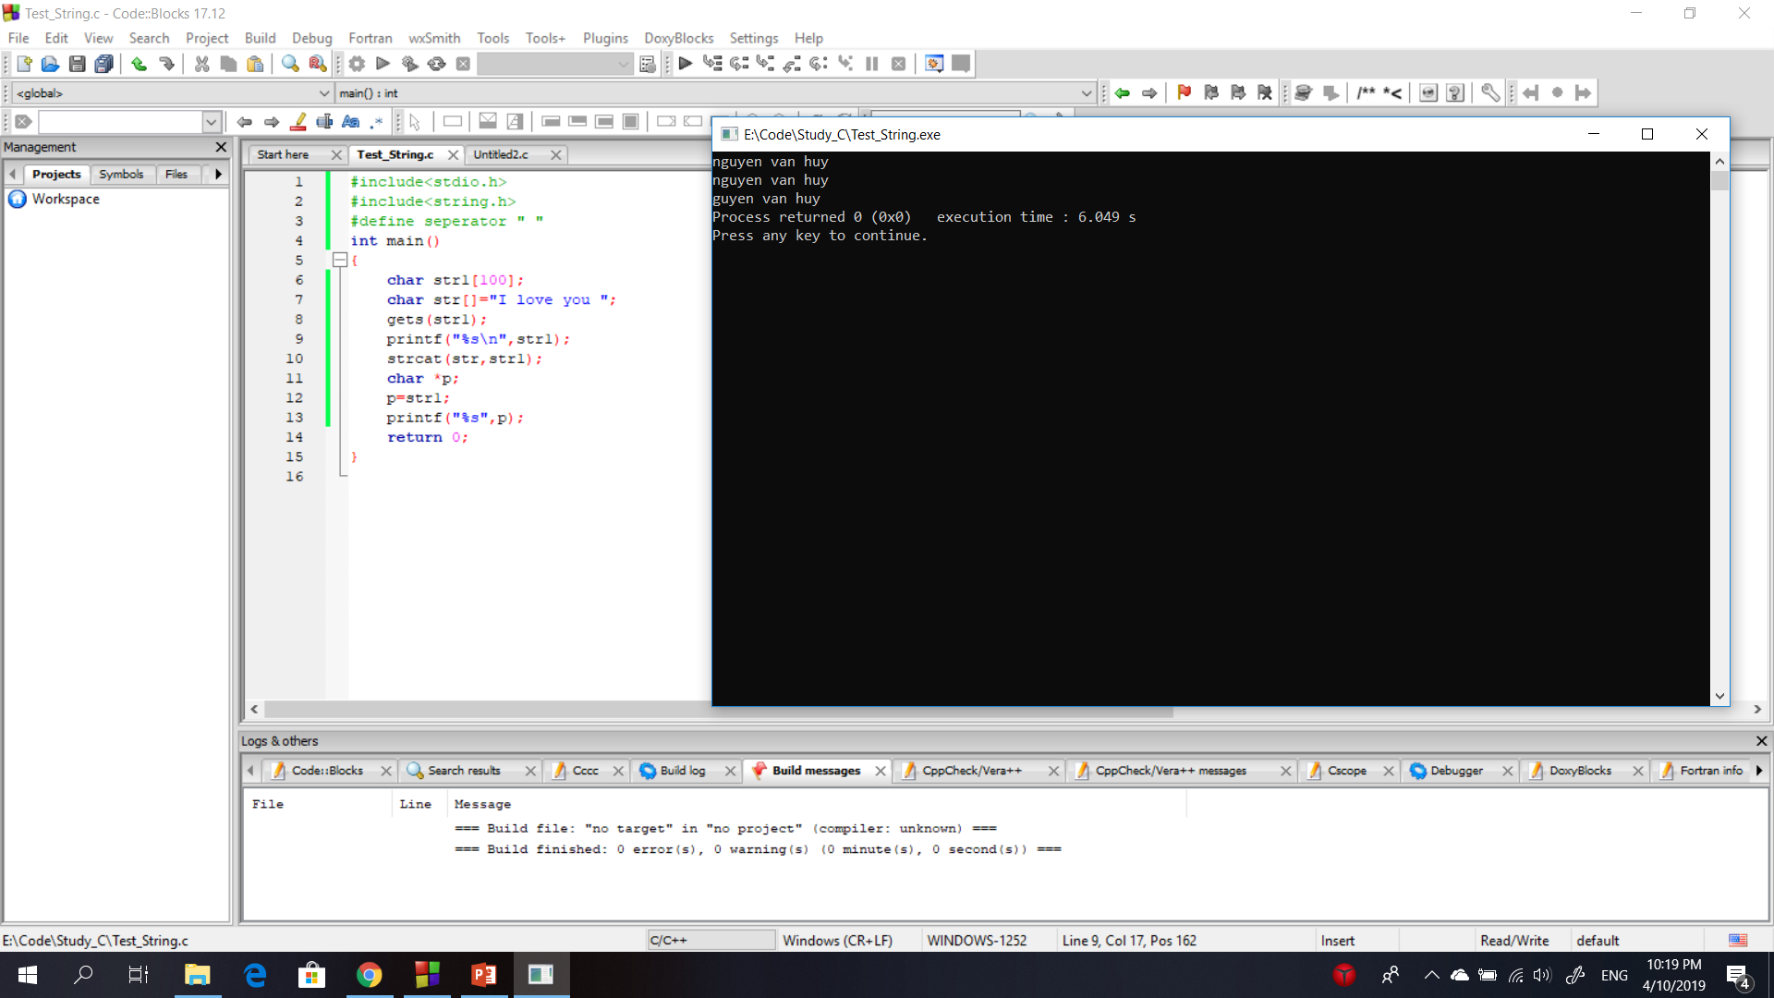Click the Save file floppy icon
The height and width of the screenshot is (998, 1774).
78,64
